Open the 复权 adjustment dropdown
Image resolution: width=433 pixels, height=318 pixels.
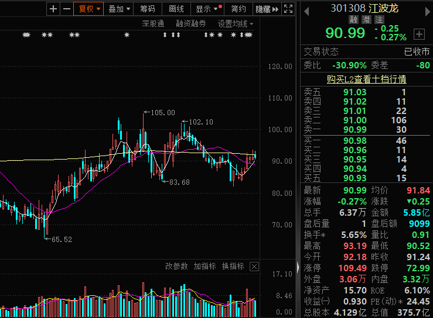(x=90, y=9)
